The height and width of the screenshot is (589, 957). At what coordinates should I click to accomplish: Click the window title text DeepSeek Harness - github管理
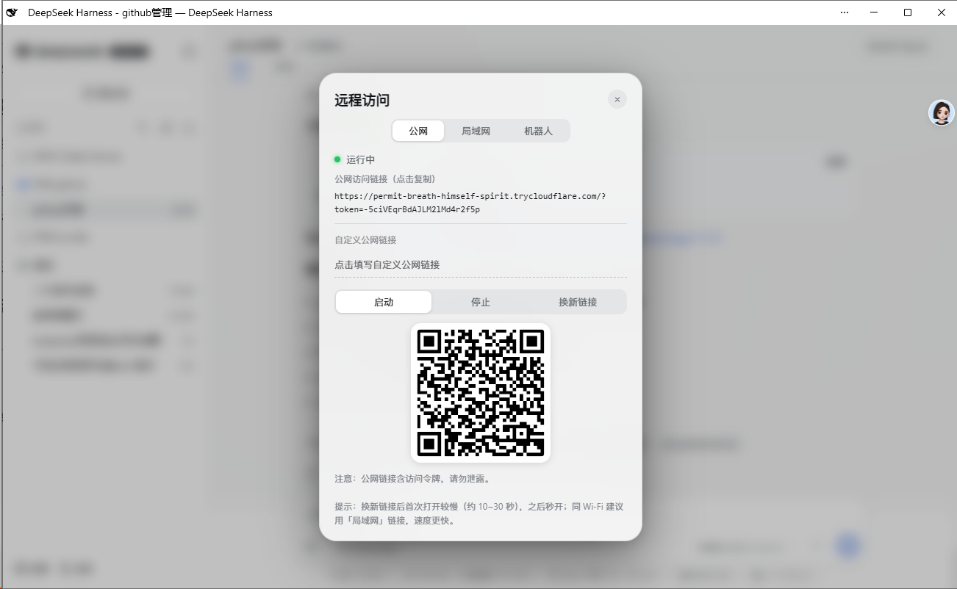(x=150, y=12)
